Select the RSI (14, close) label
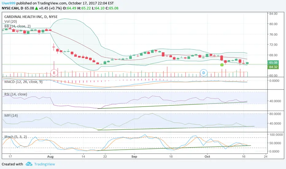Image resolution: width=286 pixels, height=169 pixels. click(16, 94)
